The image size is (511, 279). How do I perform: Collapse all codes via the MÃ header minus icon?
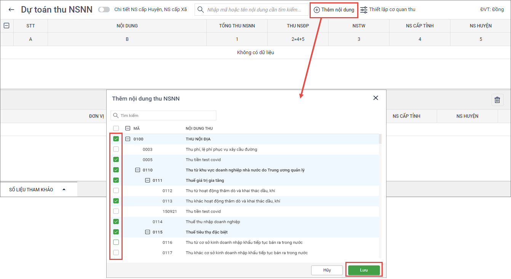[x=128, y=128]
